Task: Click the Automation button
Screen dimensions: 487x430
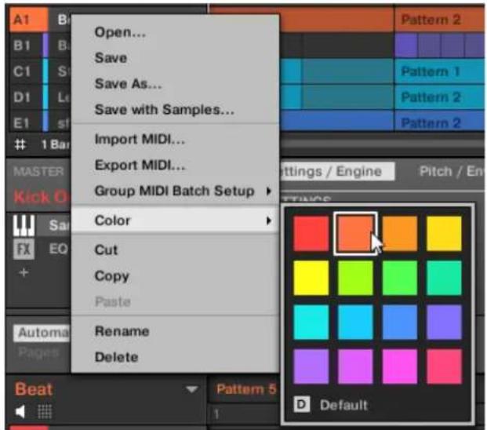Action: tap(42, 333)
